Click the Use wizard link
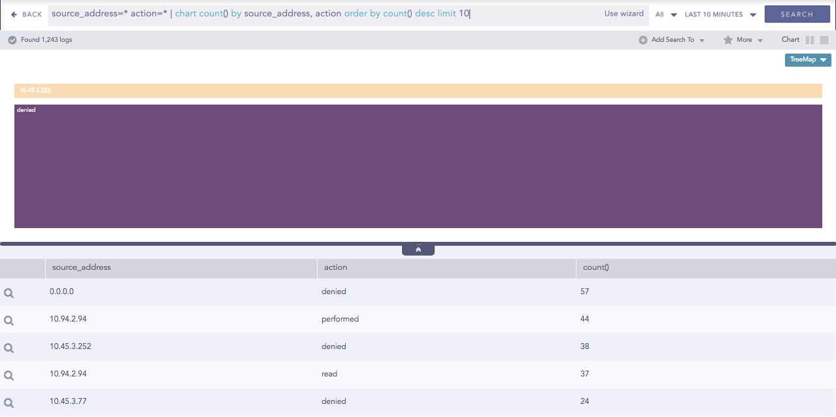 tap(624, 13)
